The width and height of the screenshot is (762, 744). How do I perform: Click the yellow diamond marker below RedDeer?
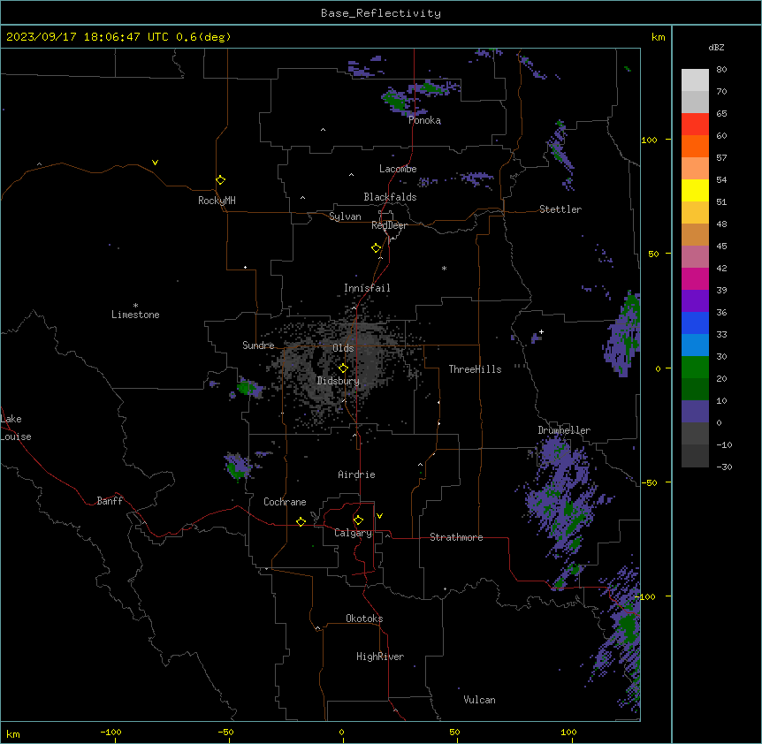point(377,248)
